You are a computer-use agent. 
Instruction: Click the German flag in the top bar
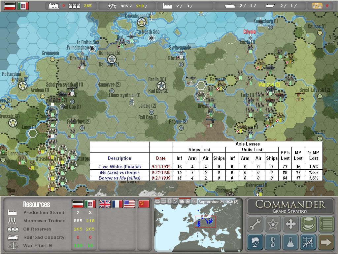10,6
